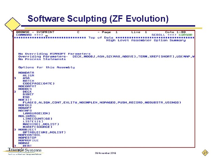Click the COMMAND input field
Image resolution: width=211 pixels, height=158 pixels.
point(97,35)
